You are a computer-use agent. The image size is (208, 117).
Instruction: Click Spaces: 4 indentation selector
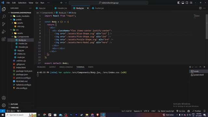[x=137, y=111]
